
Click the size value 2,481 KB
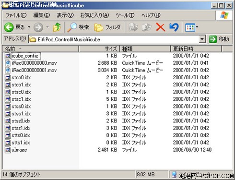[107, 150]
